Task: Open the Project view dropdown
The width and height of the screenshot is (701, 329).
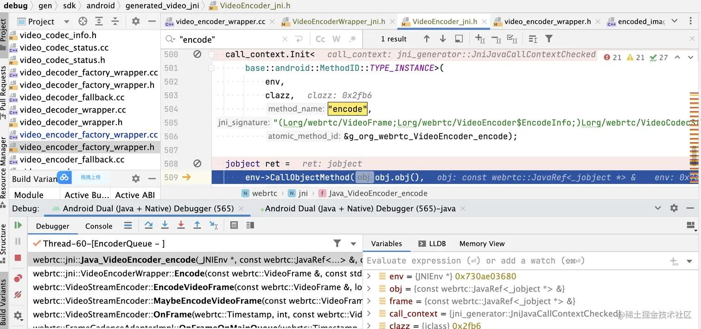Action: 66,22
